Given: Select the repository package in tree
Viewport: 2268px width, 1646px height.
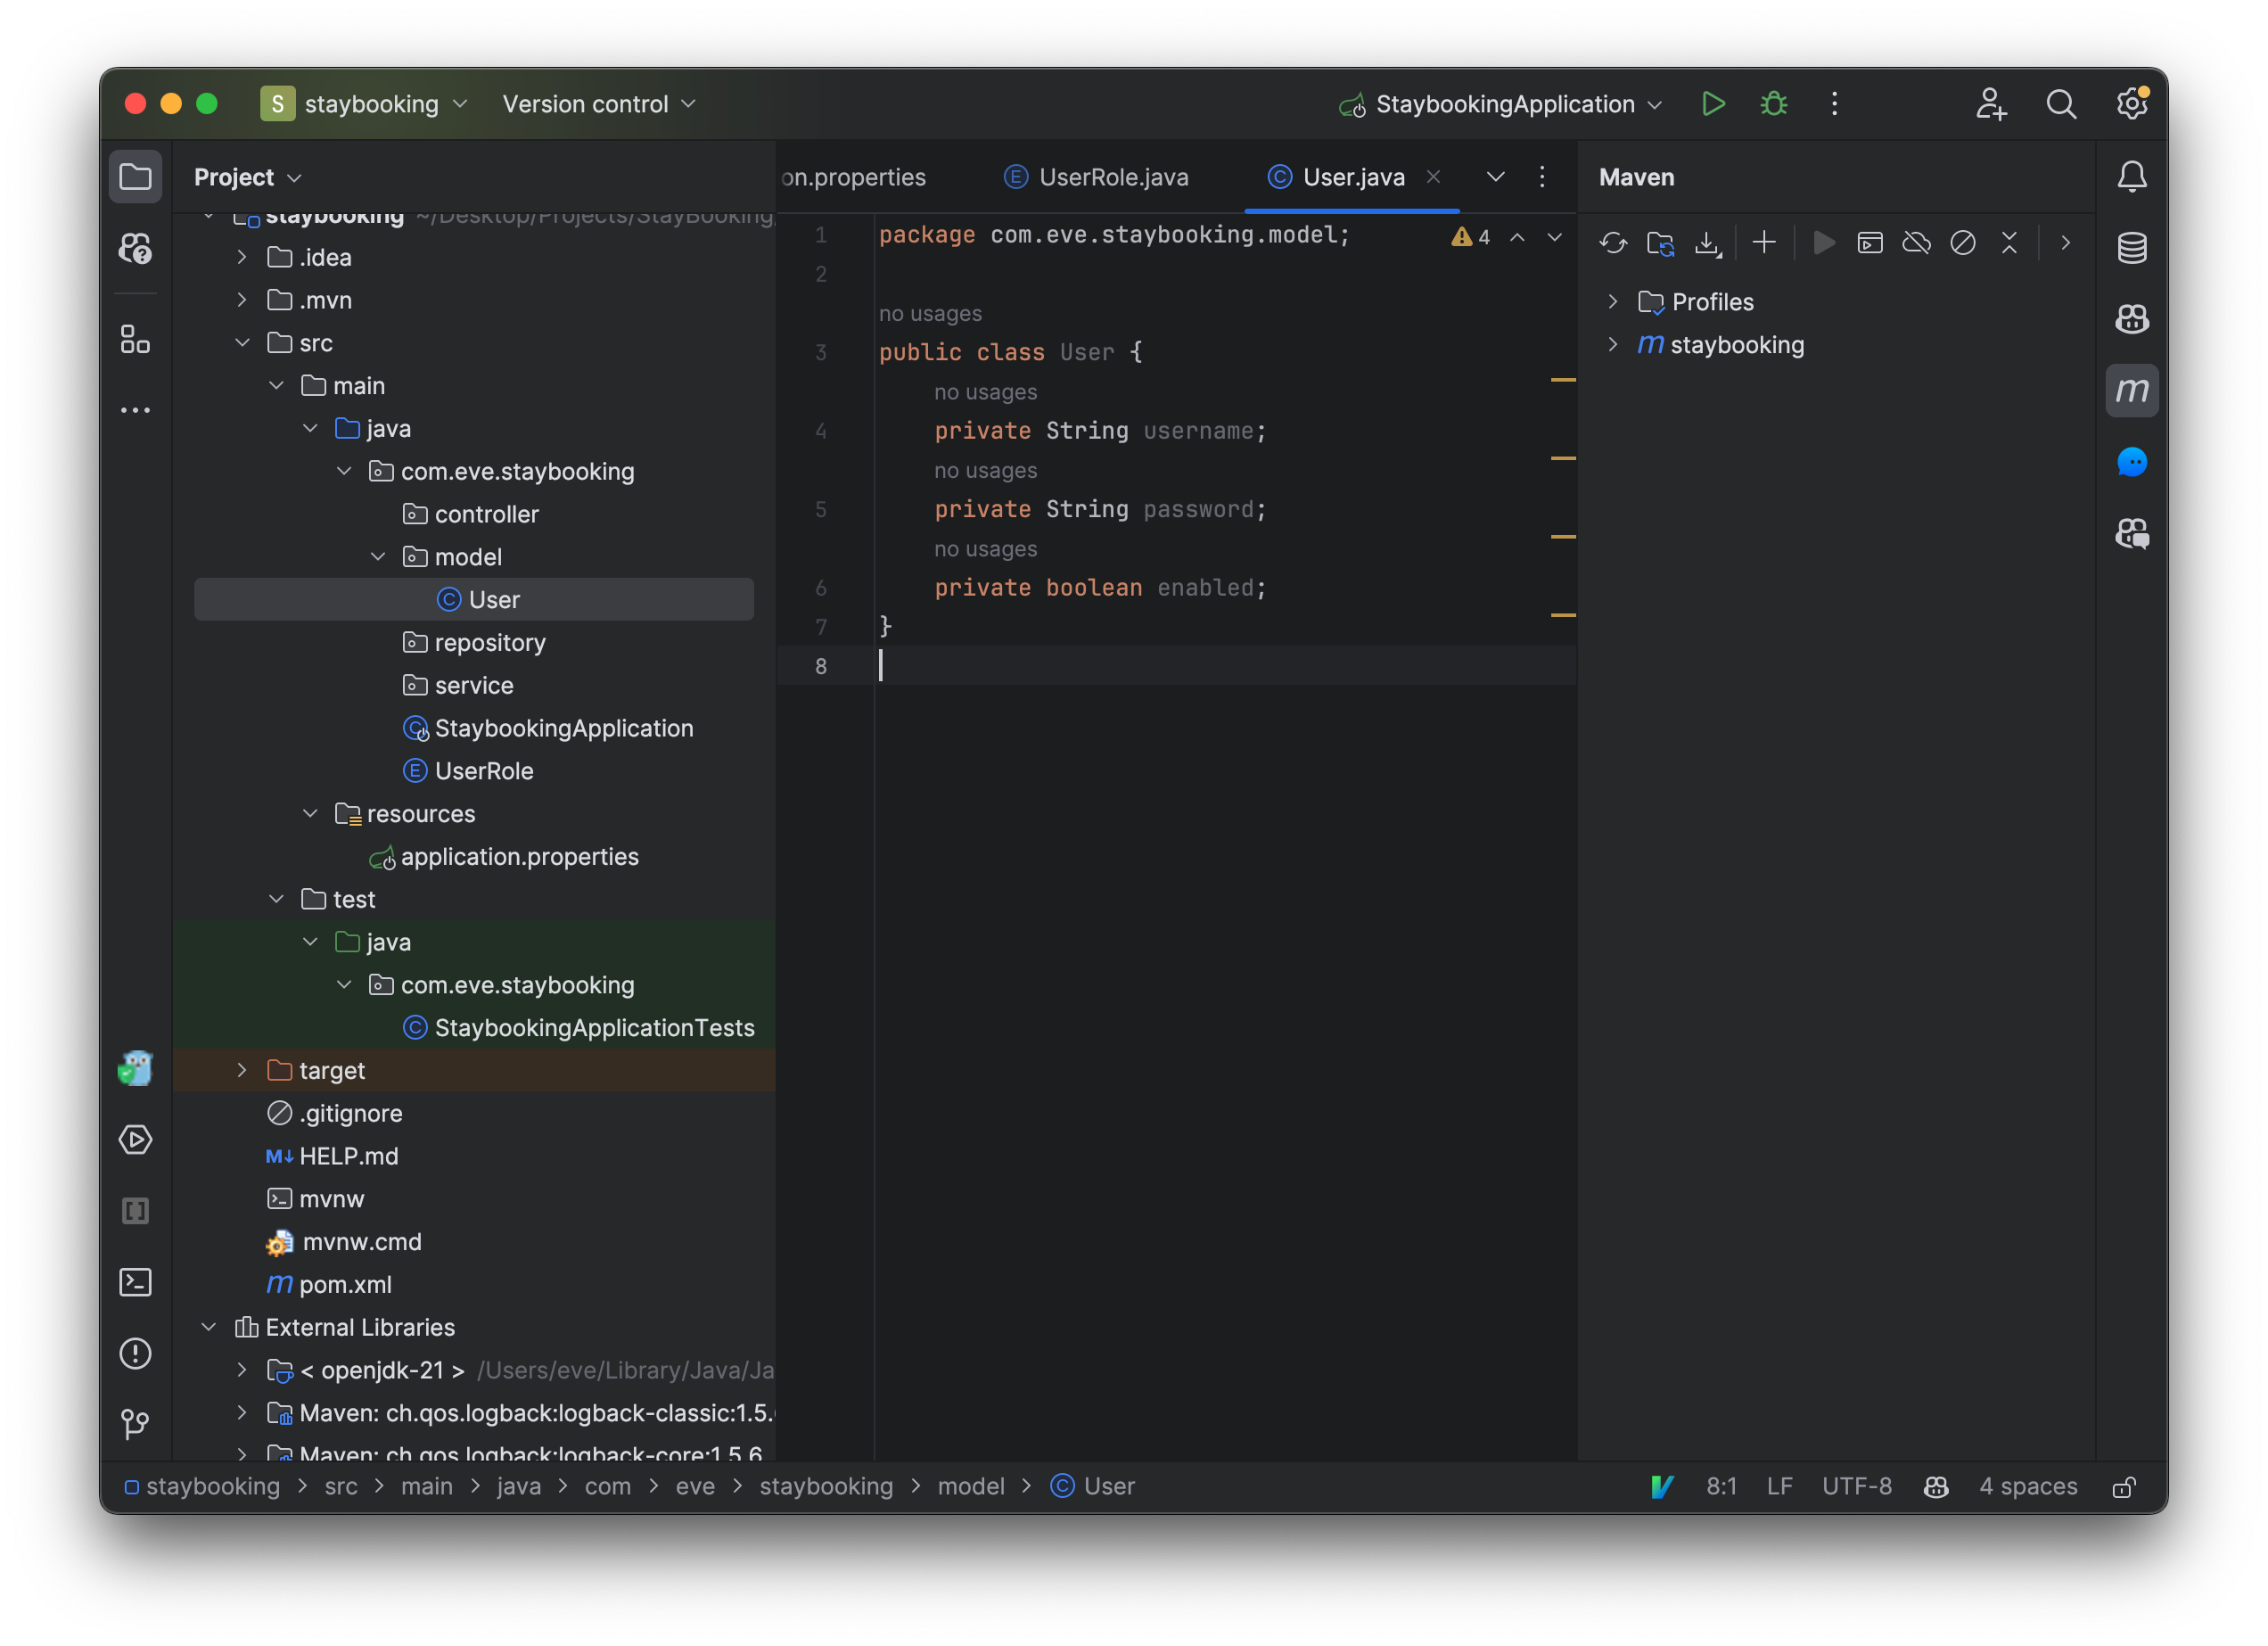Looking at the screenshot, I should click(491, 641).
